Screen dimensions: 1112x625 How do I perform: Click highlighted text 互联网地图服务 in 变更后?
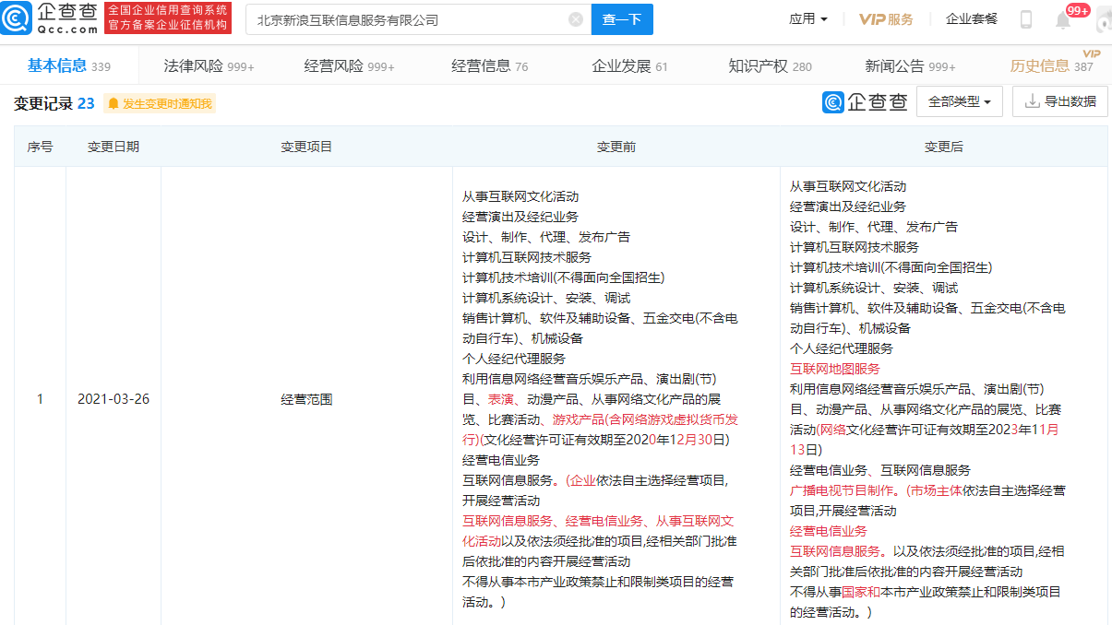[835, 369]
